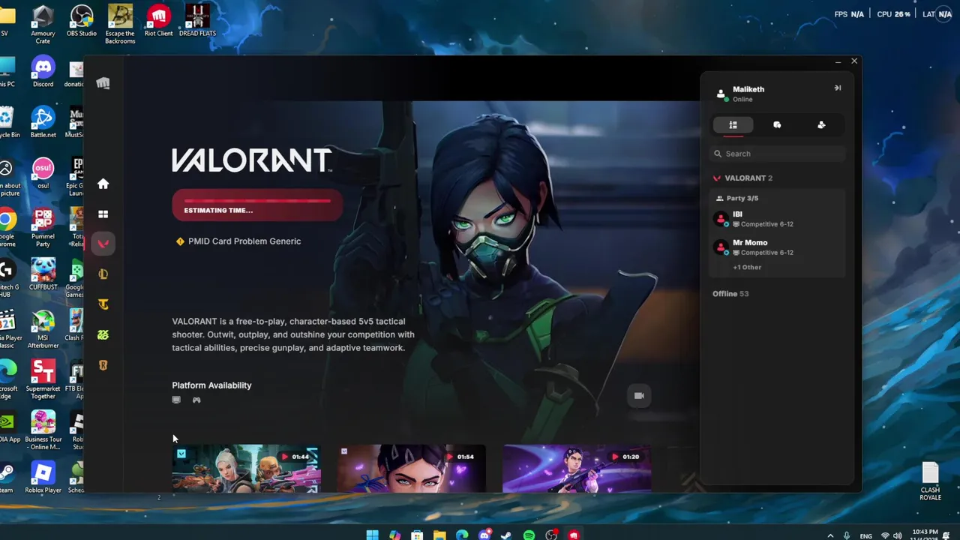Open Escape the Backrooms desktop shortcut

click(x=120, y=25)
